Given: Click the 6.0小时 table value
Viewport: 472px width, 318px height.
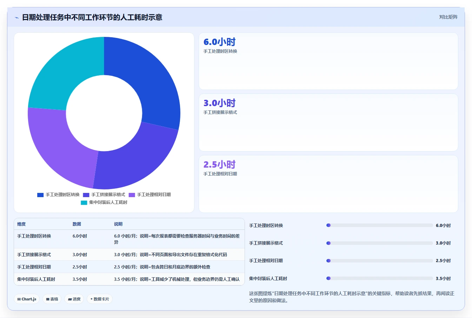Looking at the screenshot, I should point(80,236).
